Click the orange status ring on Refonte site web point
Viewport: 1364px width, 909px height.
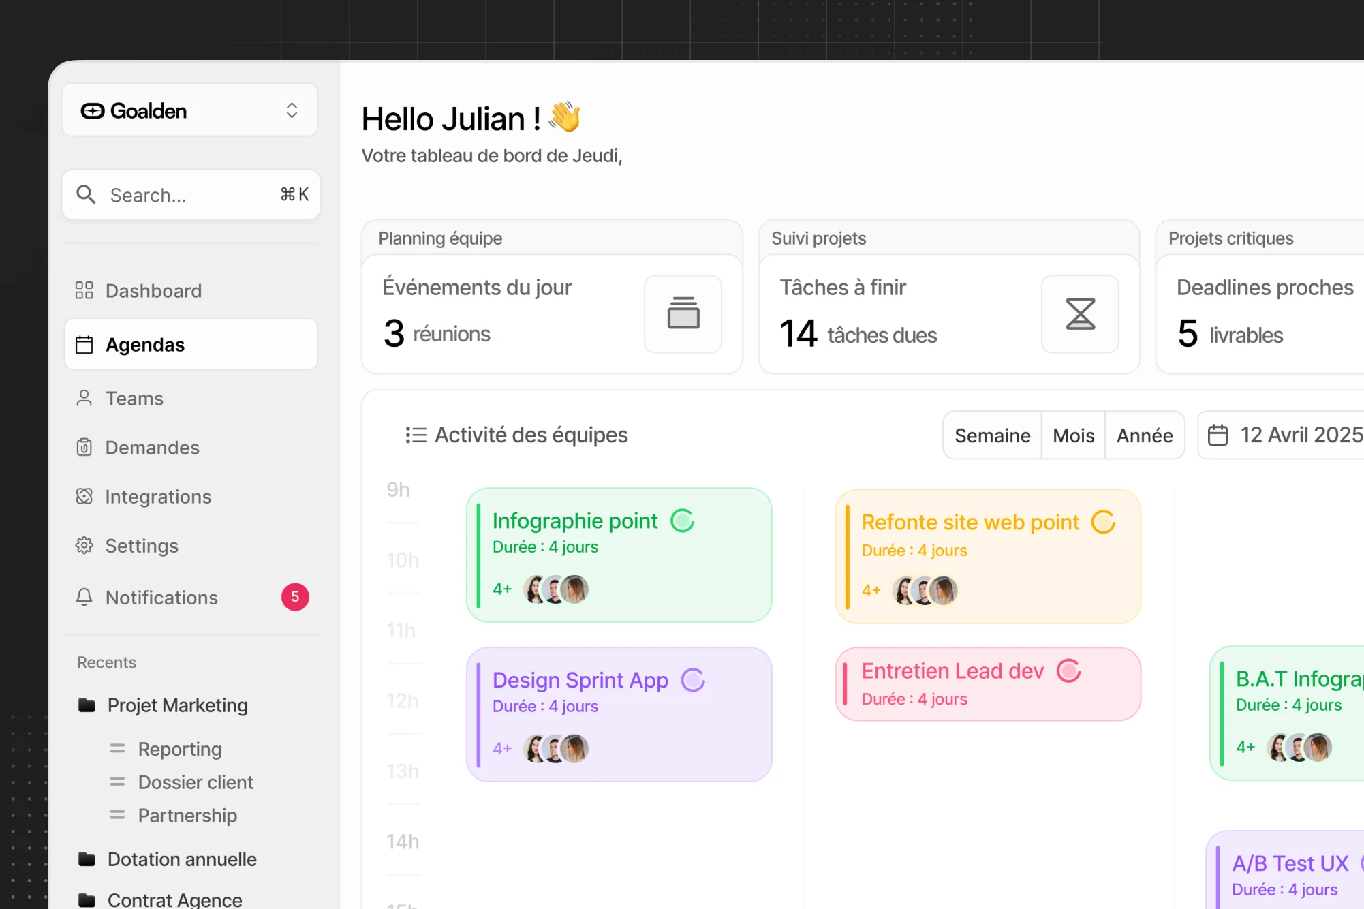[x=1103, y=523]
